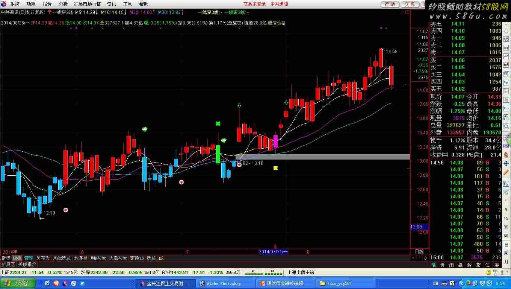Open the 开始 Start menu
The image size is (511, 289).
pos(18,283)
